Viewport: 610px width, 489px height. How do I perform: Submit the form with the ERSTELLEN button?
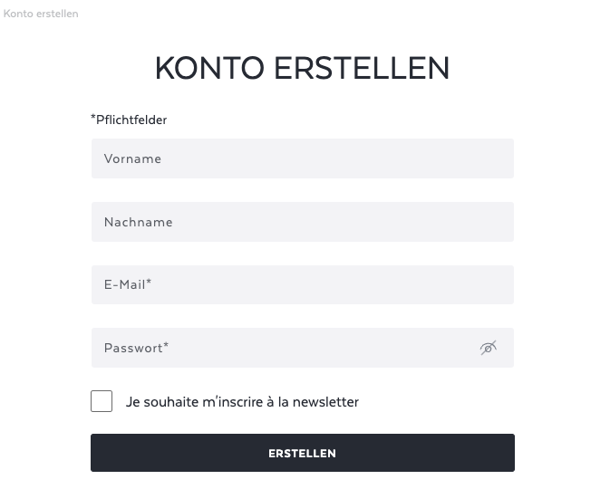(x=303, y=453)
